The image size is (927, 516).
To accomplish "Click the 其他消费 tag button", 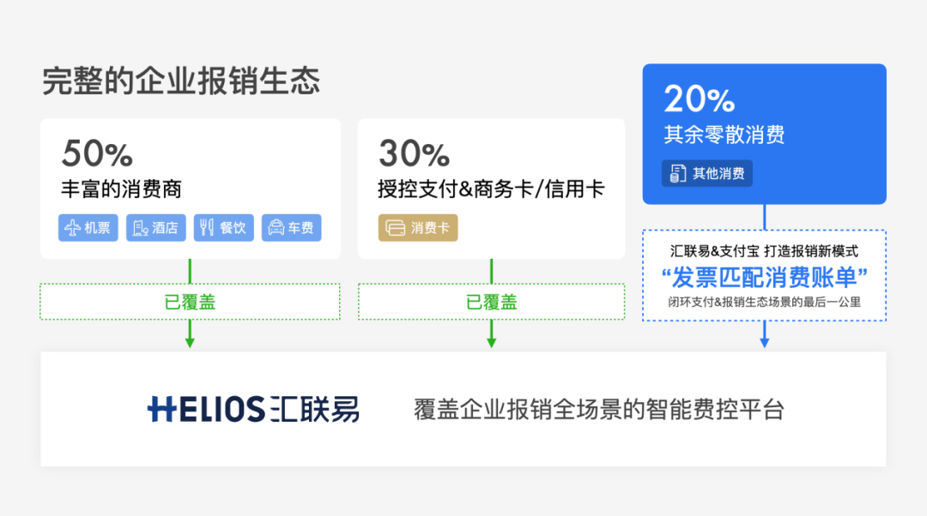I will point(706,174).
